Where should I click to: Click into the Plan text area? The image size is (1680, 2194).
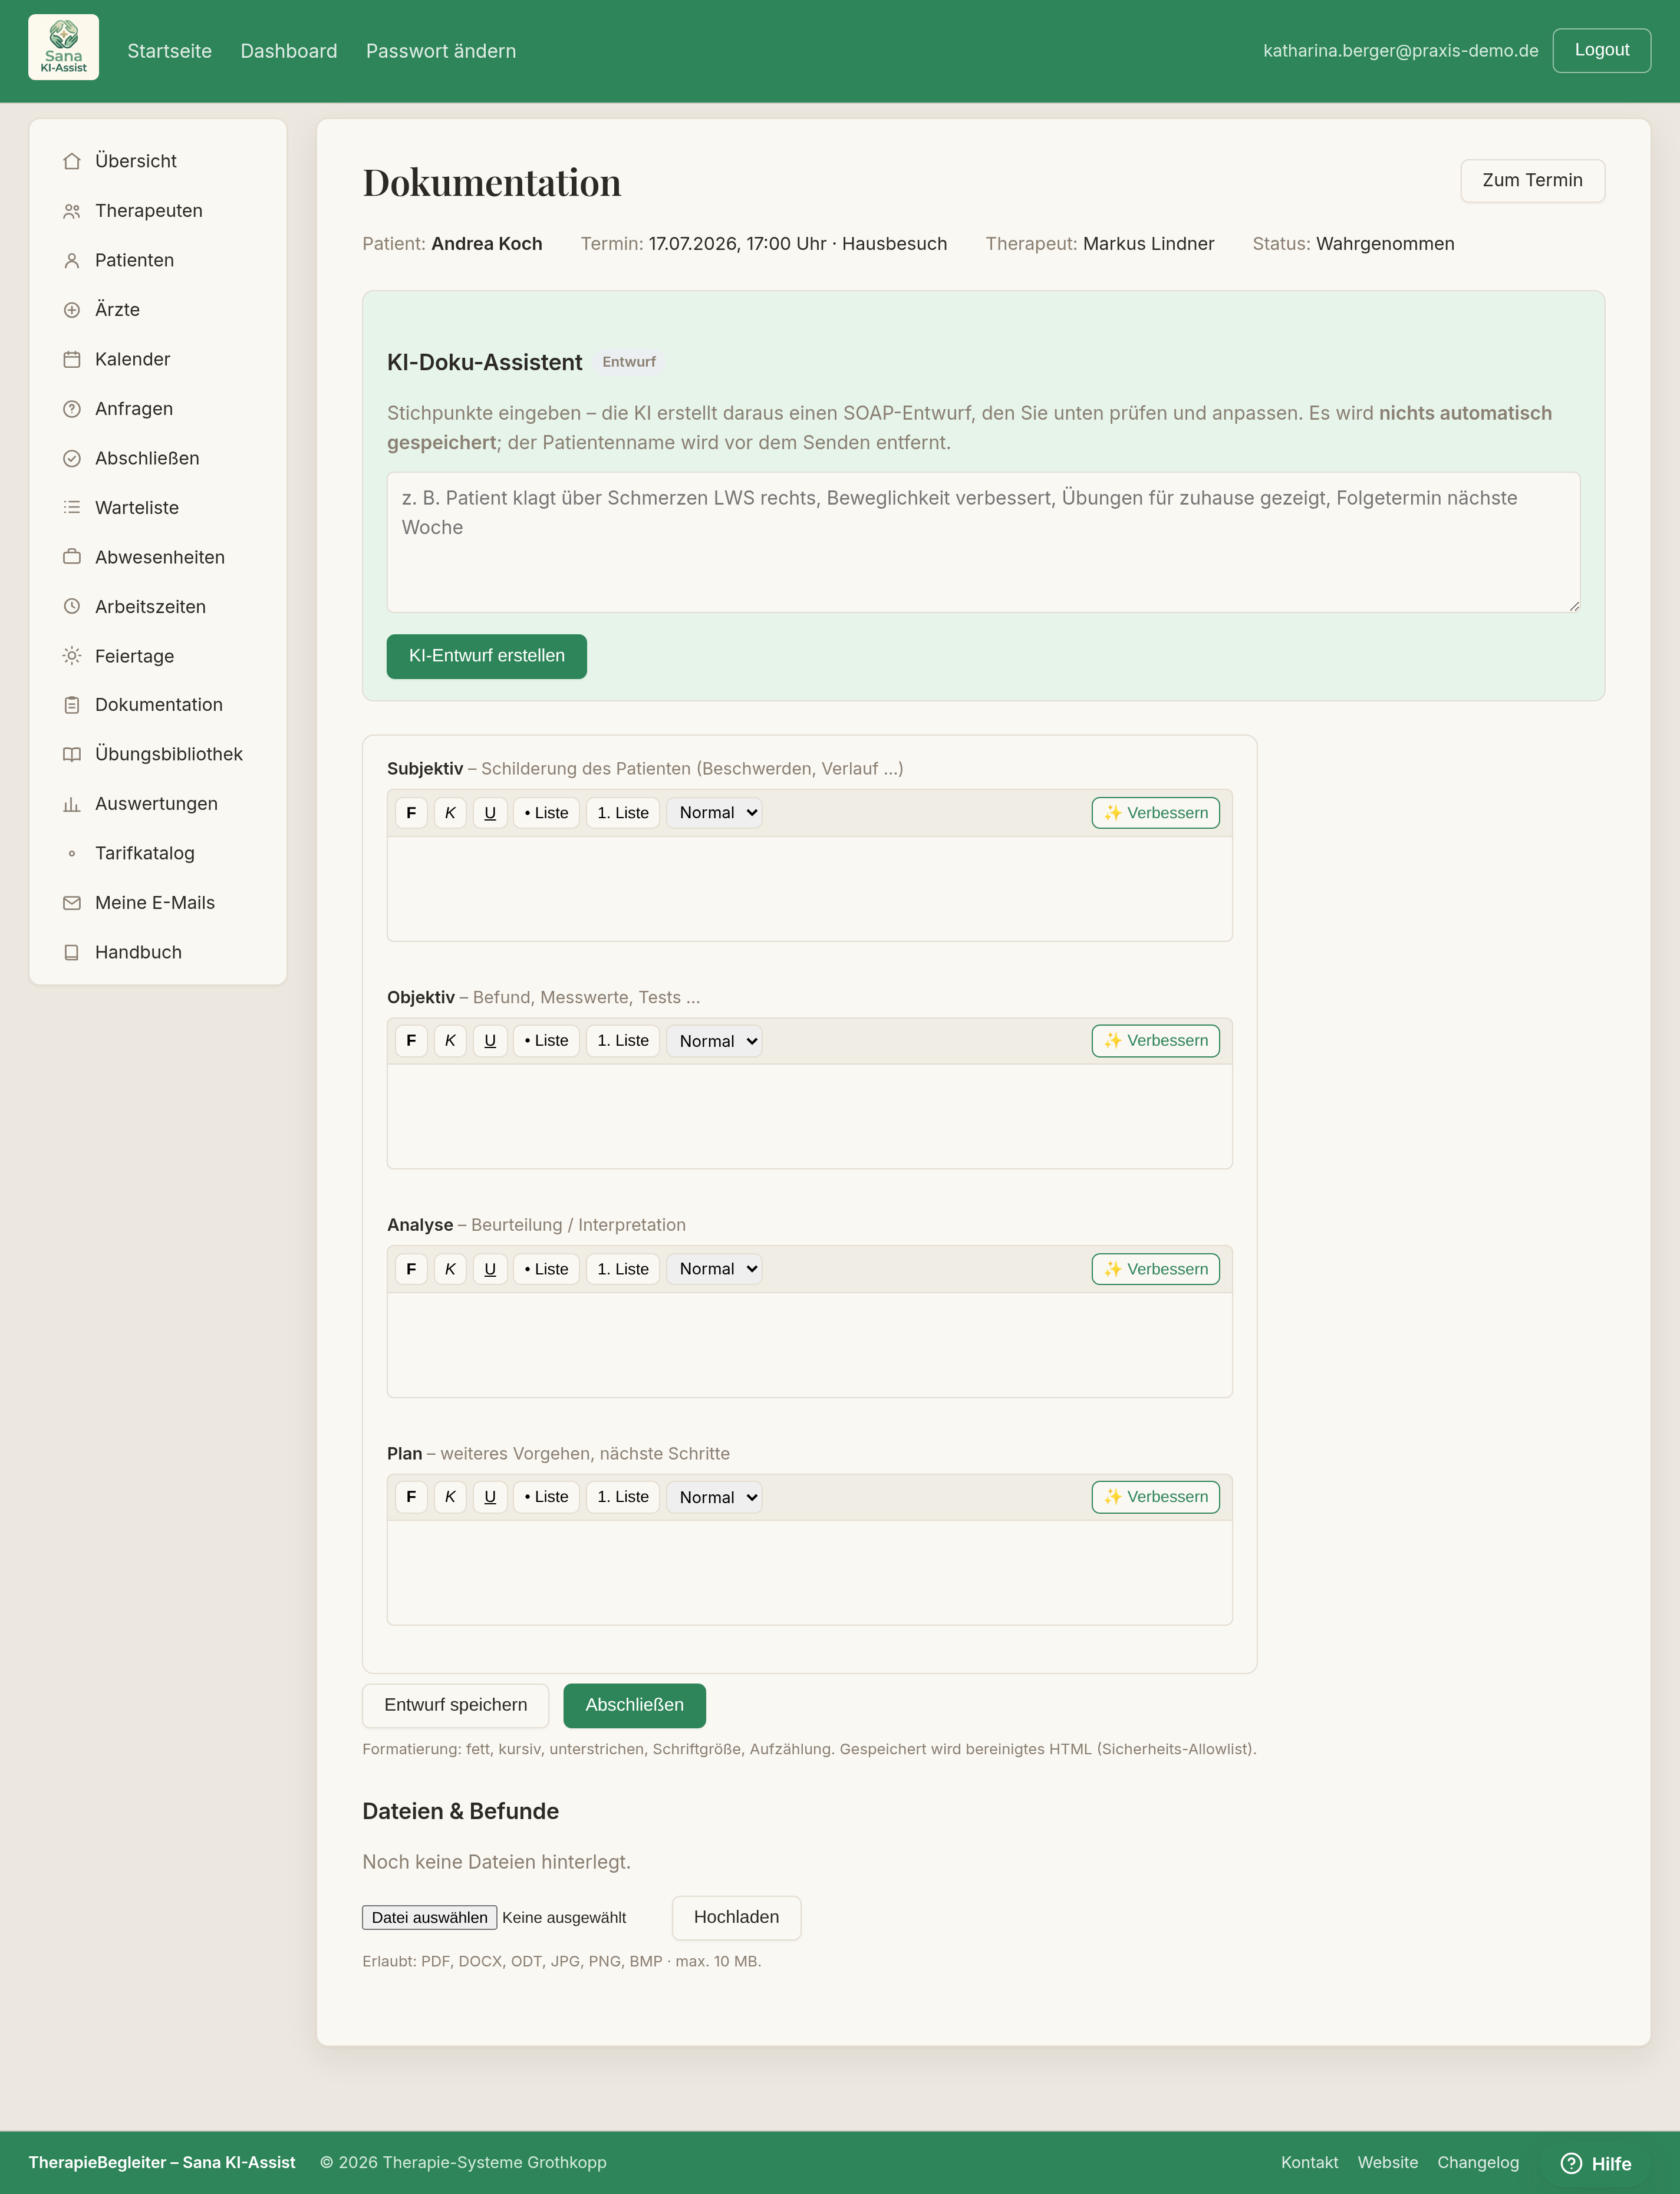[810, 1572]
